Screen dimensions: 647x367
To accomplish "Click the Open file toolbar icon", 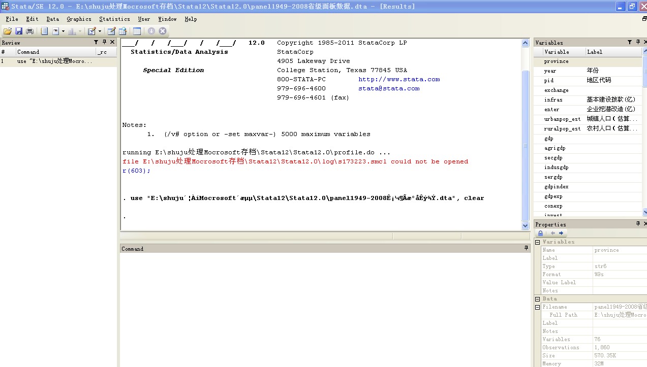I will (8, 31).
